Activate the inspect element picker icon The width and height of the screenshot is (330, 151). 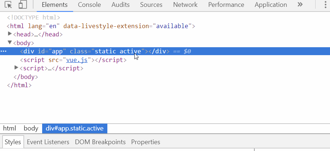(8, 5)
